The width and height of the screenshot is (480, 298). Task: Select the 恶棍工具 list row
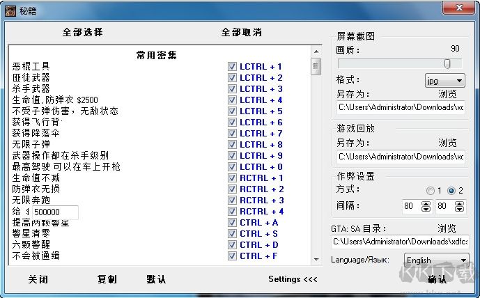pos(31,66)
